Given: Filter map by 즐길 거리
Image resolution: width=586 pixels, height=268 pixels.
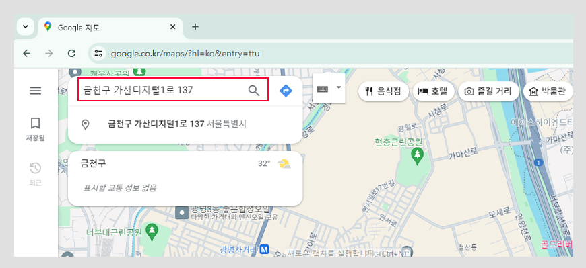Looking at the screenshot, I should pos(489,91).
